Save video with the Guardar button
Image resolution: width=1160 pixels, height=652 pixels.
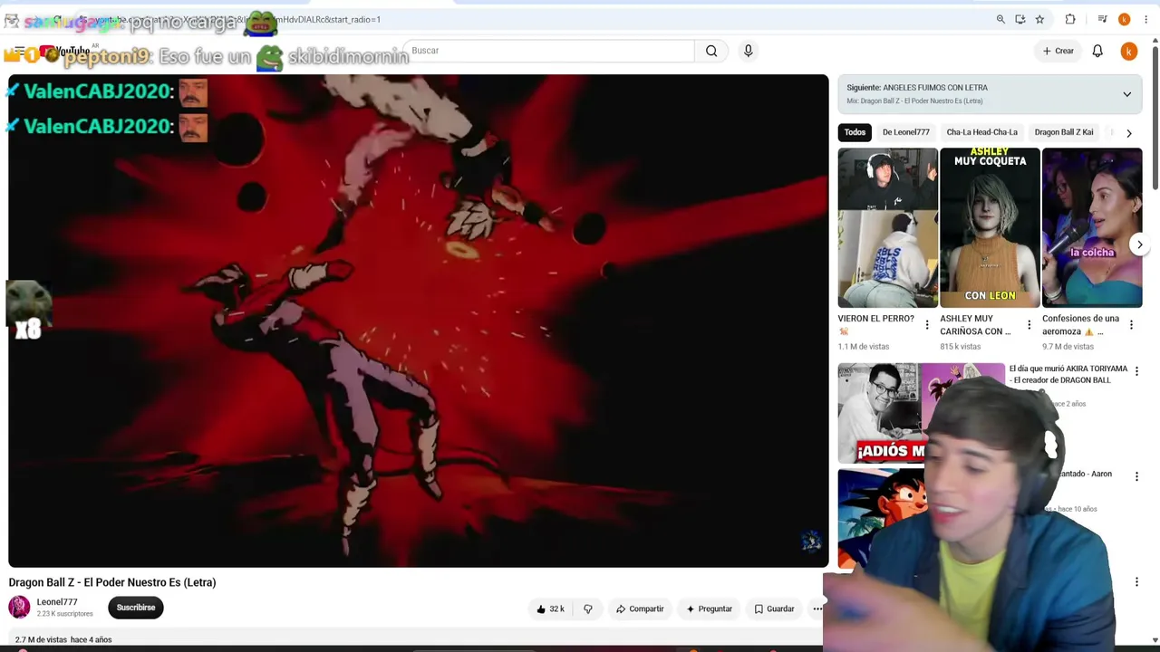[x=774, y=609]
